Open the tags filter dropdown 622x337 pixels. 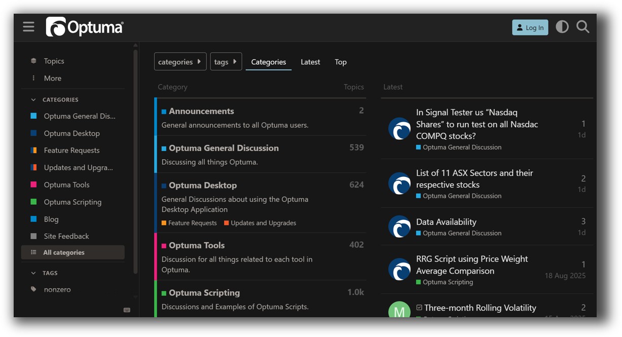coord(226,62)
